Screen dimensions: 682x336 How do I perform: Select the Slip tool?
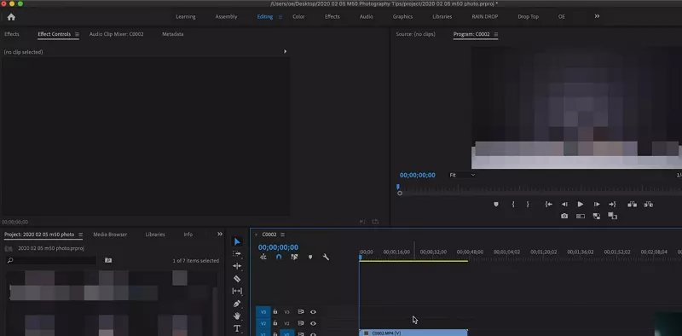pos(237,291)
